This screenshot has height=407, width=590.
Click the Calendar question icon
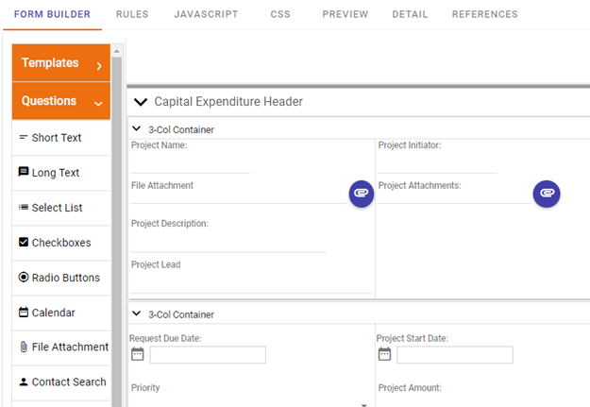pyautogui.click(x=24, y=313)
